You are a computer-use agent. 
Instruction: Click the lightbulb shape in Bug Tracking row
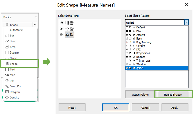(130, 42)
